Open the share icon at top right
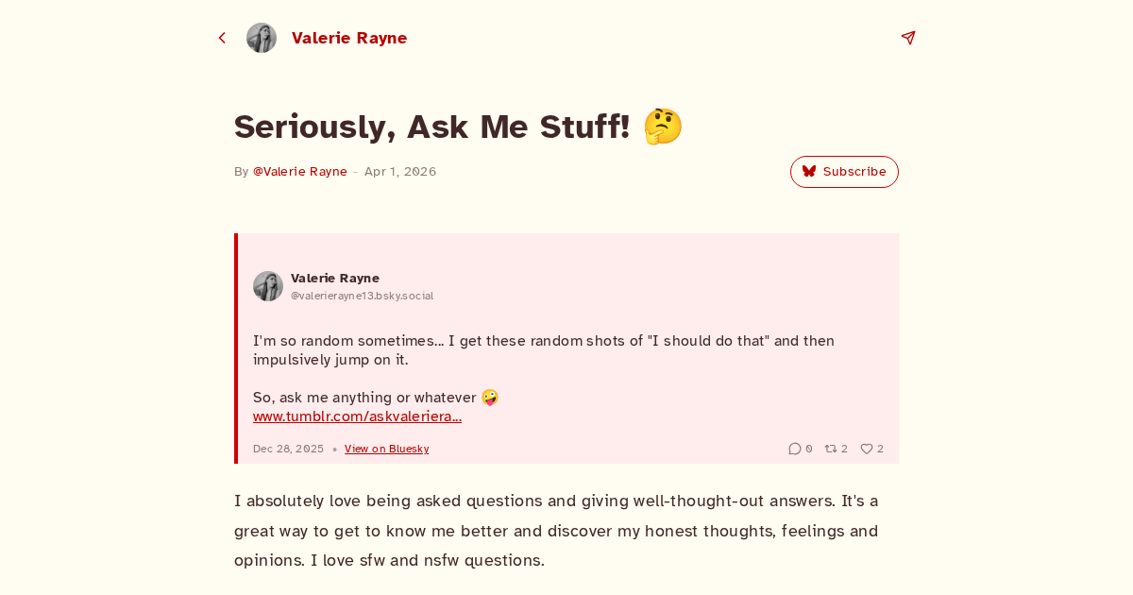 click(908, 38)
